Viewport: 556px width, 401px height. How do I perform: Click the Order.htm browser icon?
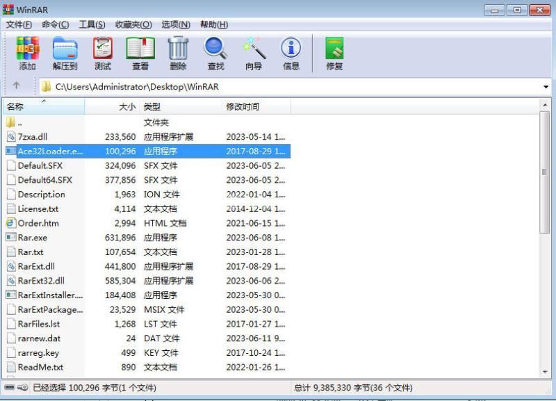(x=11, y=223)
